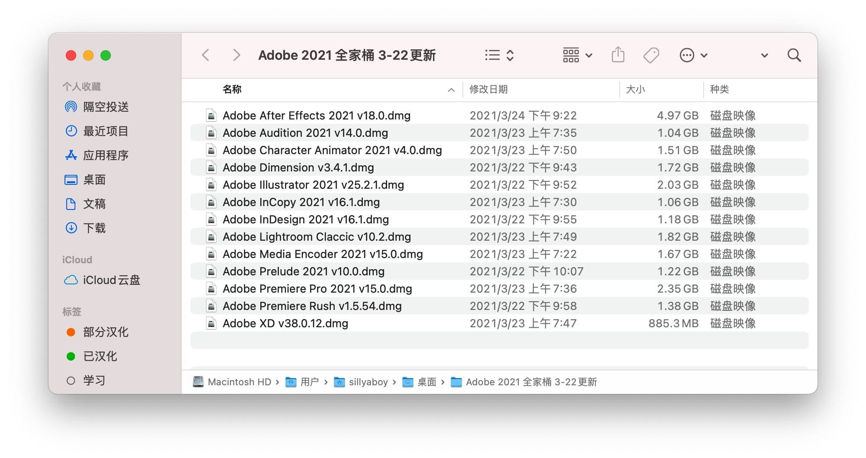
Task: Go to Applications (应用程序) in sidebar
Action: point(105,155)
